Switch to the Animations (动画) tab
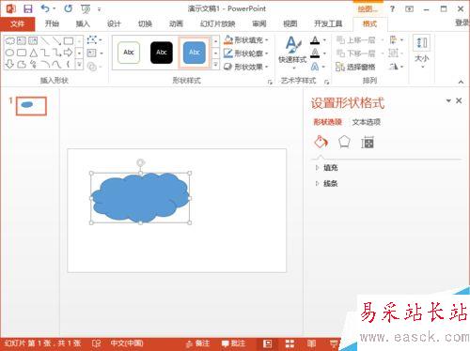The height and width of the screenshot is (351, 470). (x=176, y=23)
